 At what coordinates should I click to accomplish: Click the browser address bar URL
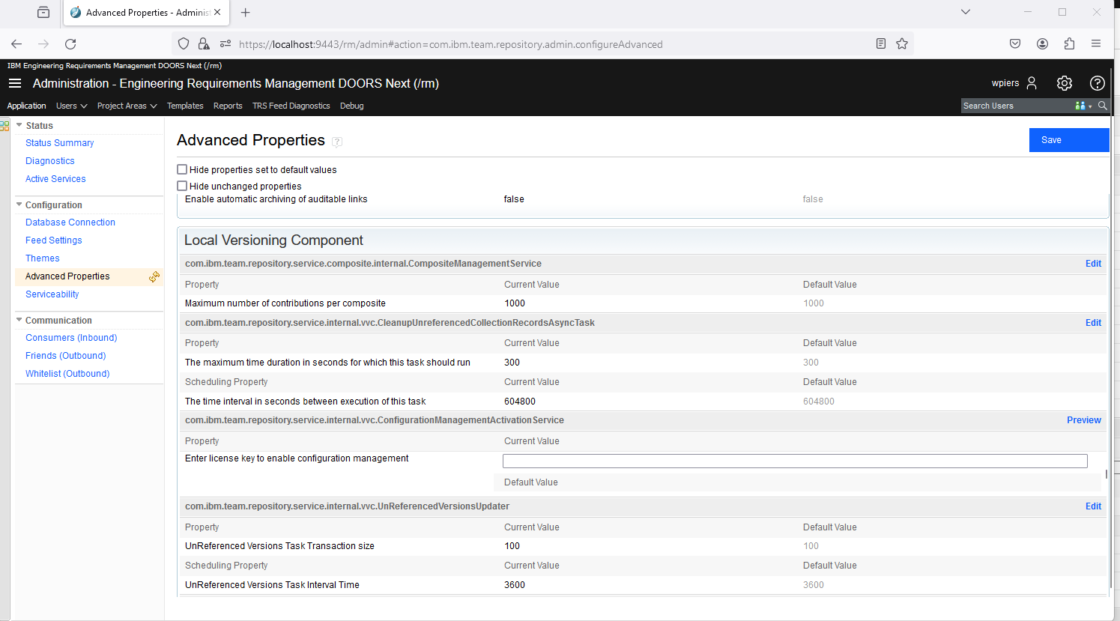[x=451, y=44]
